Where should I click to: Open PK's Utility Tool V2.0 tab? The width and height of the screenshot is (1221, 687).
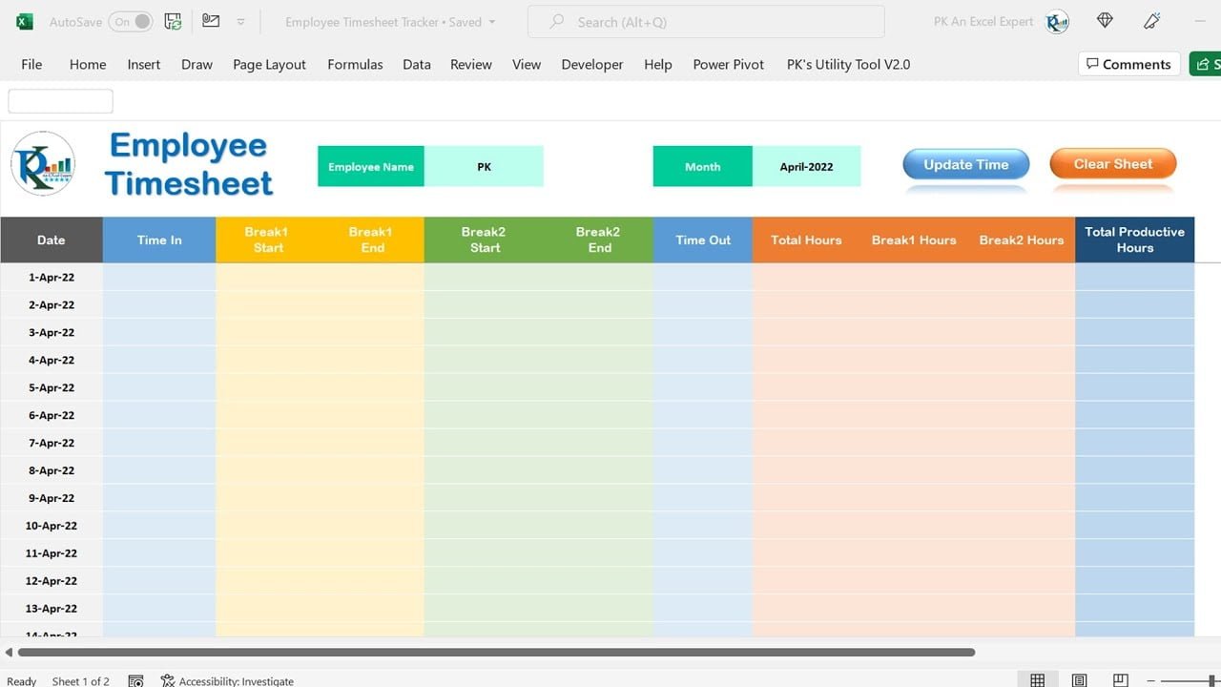(x=848, y=64)
